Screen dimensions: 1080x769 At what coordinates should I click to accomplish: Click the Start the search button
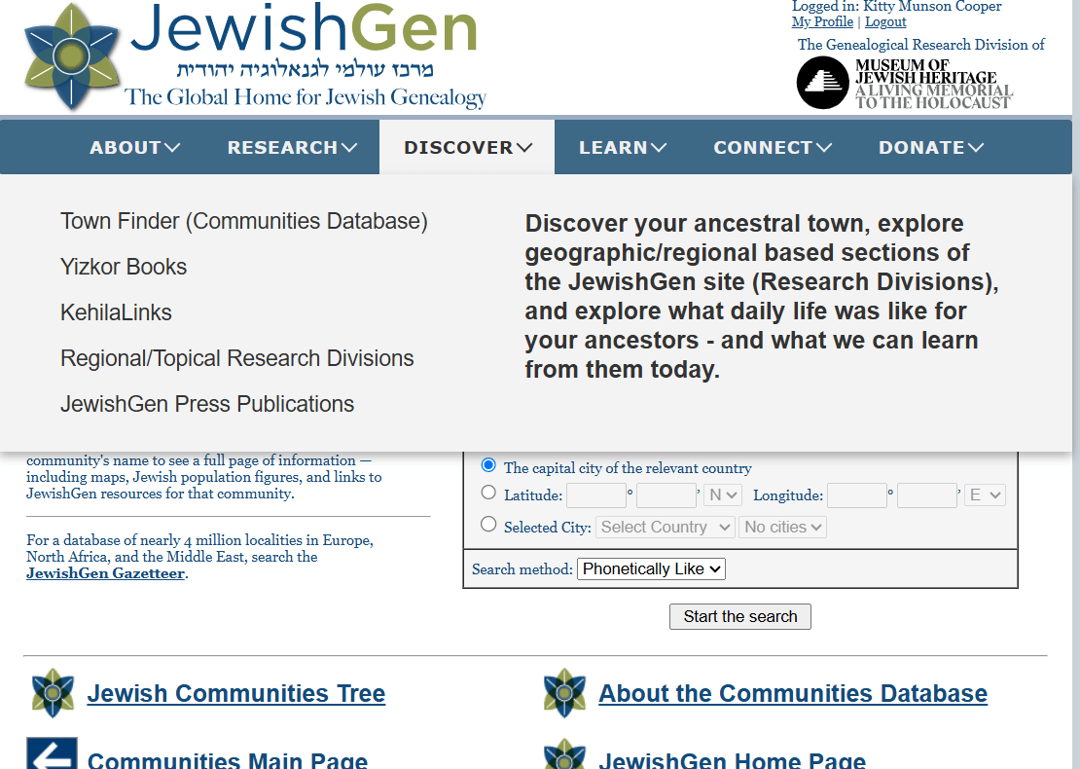pos(740,617)
